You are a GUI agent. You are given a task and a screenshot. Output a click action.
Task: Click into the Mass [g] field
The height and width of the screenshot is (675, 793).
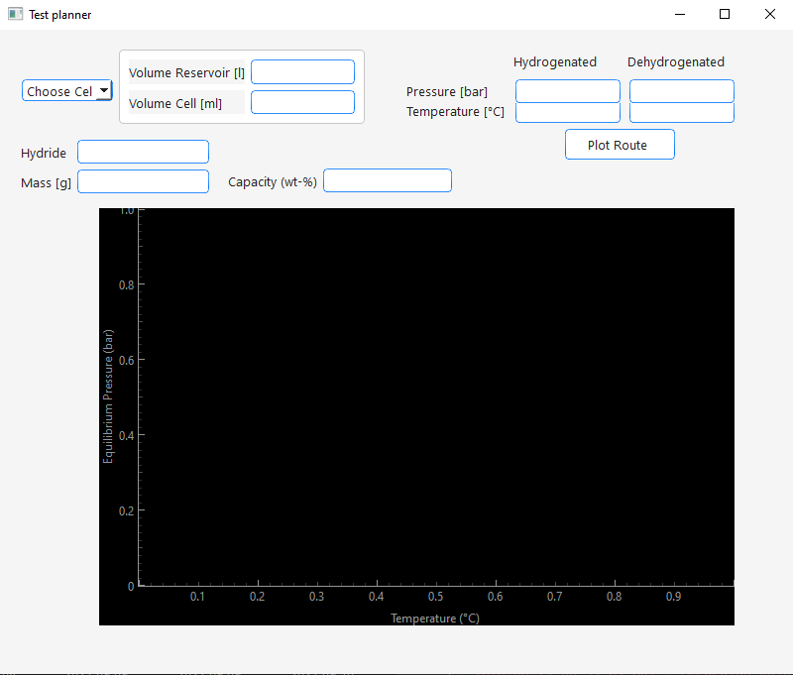tap(143, 181)
